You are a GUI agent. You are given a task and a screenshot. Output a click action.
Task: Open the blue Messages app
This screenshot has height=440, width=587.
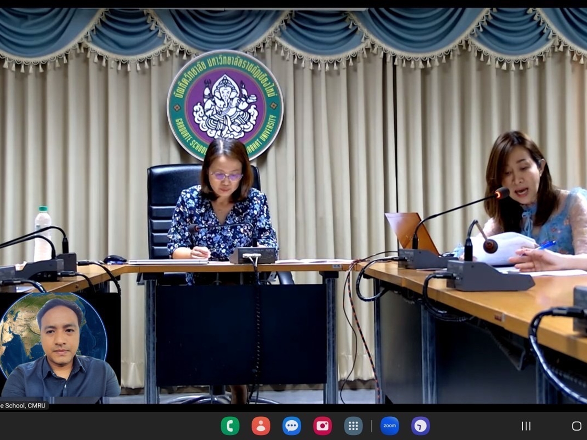coord(292,426)
